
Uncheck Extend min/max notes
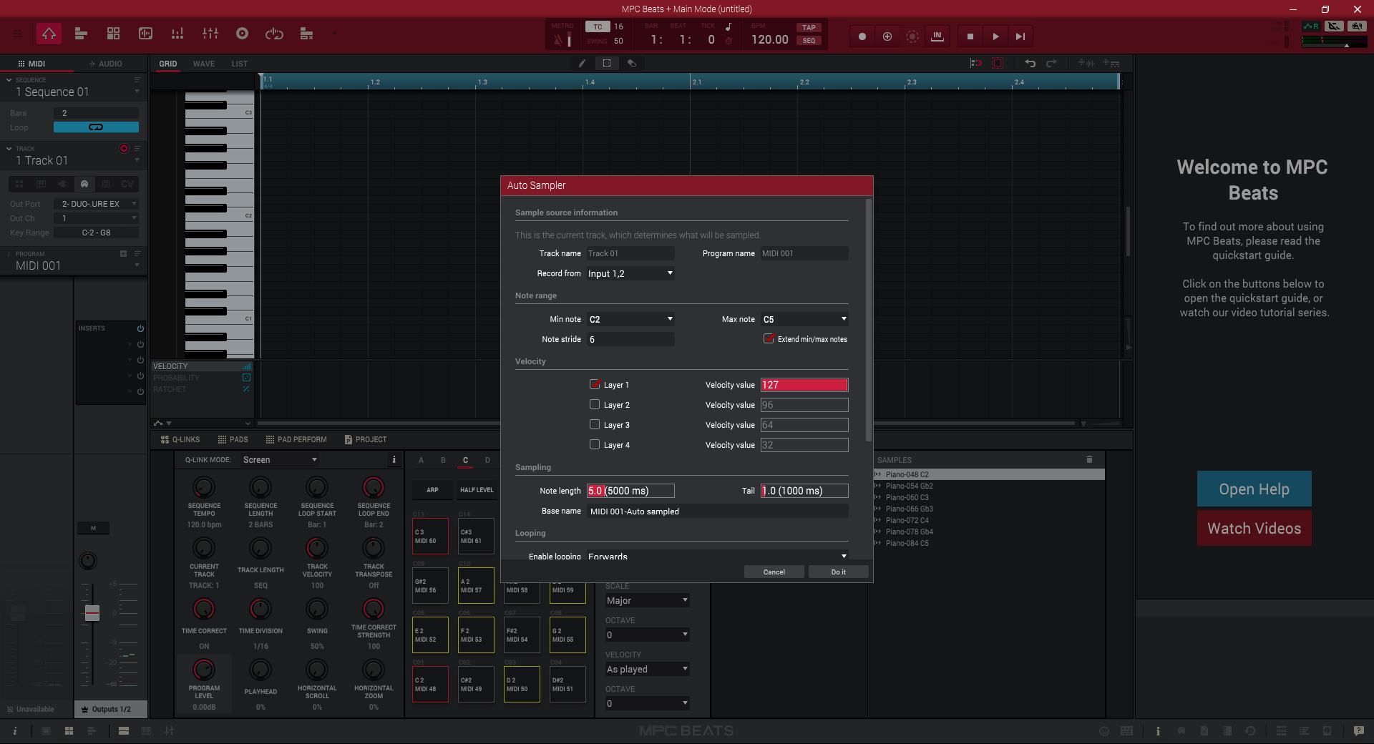[x=769, y=338]
